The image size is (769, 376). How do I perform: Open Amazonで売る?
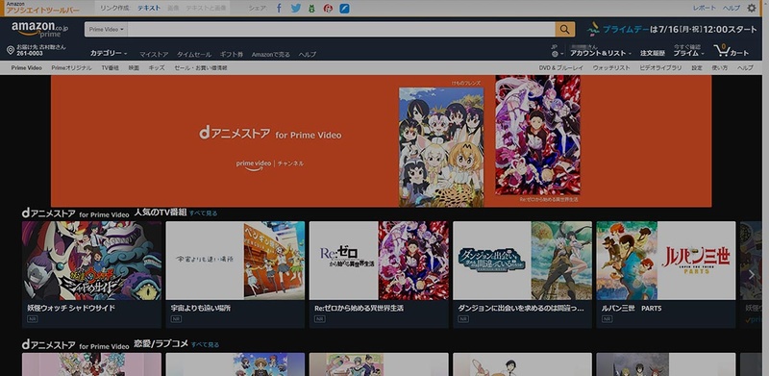click(271, 55)
